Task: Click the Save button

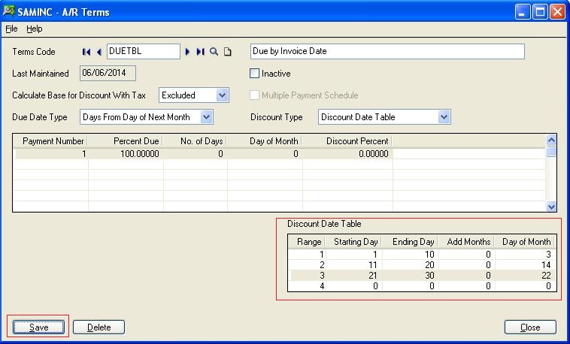Action: [x=38, y=327]
